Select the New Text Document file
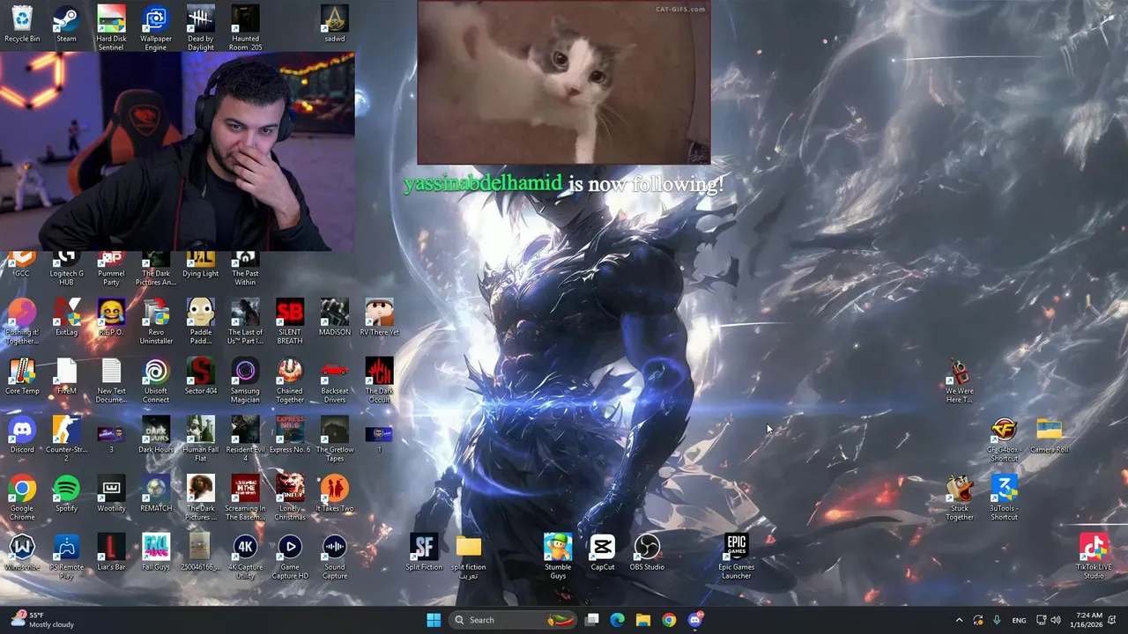This screenshot has width=1128, height=634. click(111, 380)
